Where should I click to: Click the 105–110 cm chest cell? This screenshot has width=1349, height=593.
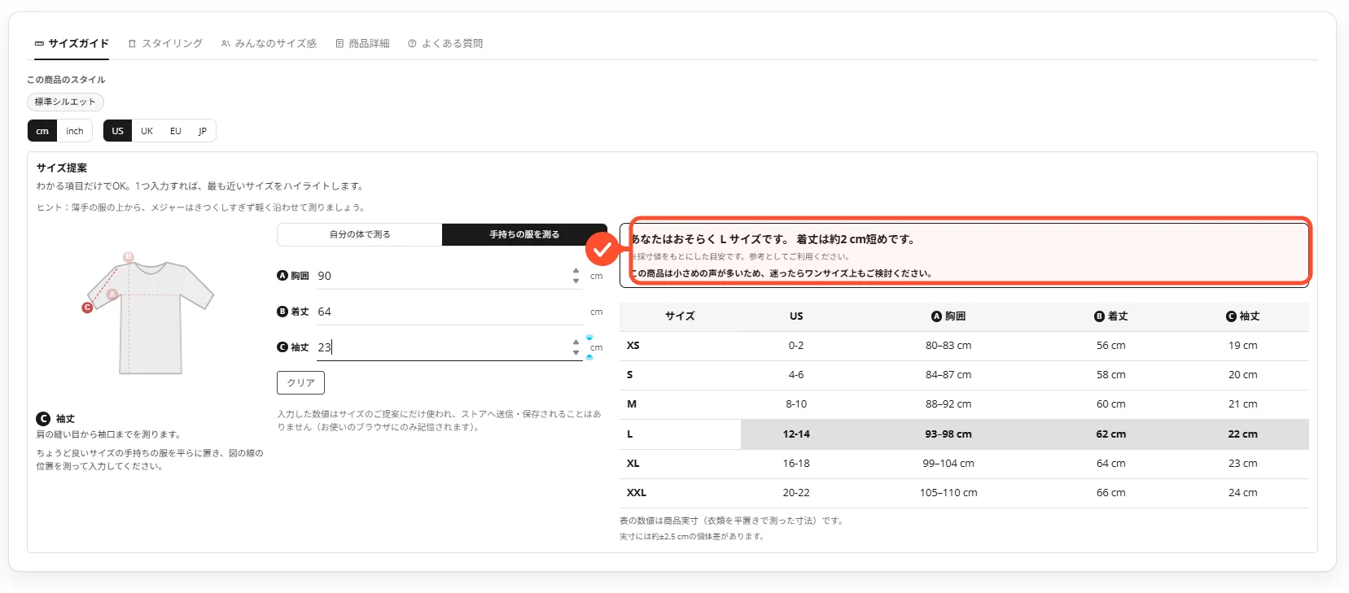coord(948,493)
